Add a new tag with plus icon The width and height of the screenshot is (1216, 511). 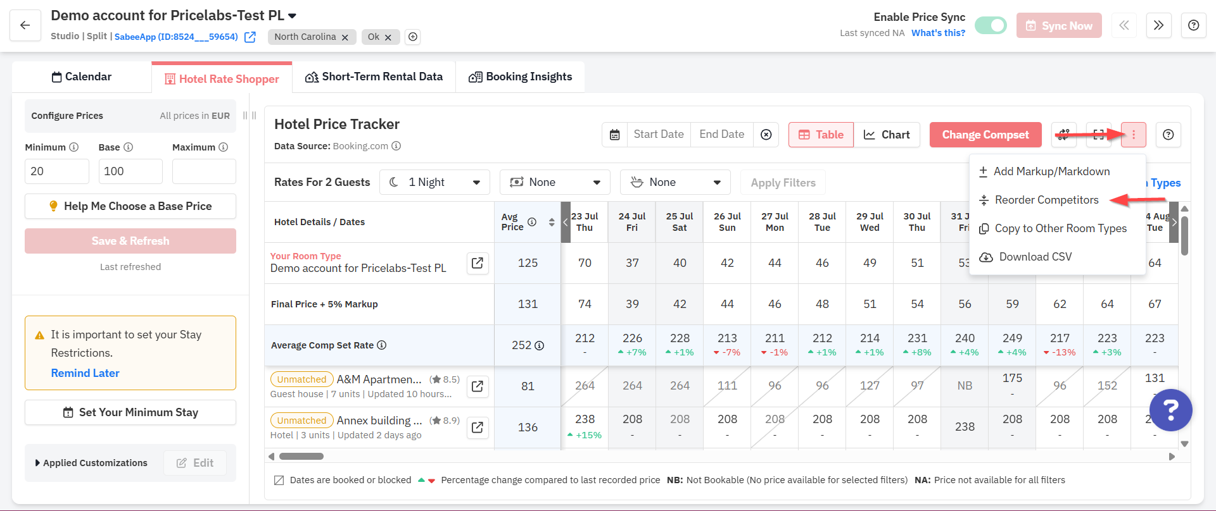(413, 37)
